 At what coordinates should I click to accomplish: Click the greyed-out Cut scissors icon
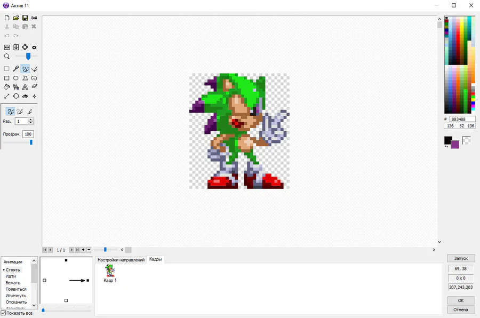click(x=7, y=27)
